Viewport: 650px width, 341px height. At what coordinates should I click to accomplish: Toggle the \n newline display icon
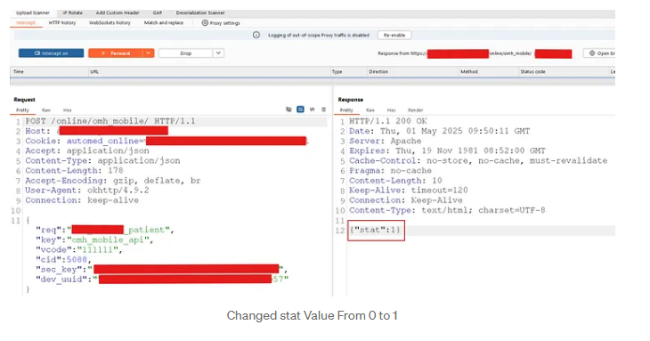coord(313,110)
